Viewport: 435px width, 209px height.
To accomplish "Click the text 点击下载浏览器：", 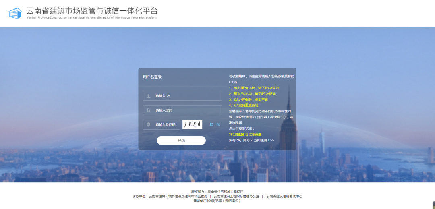I will 242,128.
